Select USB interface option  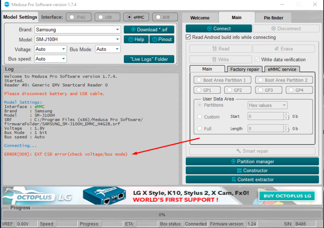tap(107, 17)
